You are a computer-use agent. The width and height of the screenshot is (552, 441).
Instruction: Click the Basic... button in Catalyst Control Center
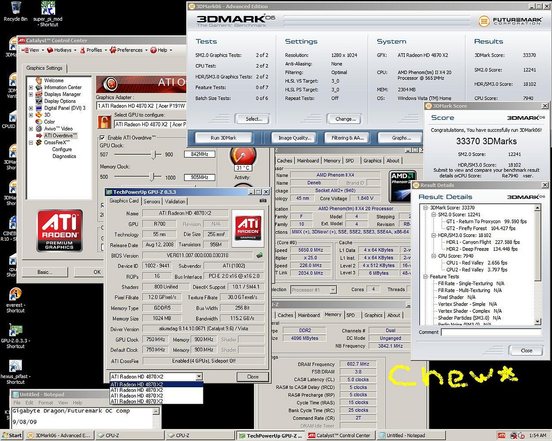45,272
